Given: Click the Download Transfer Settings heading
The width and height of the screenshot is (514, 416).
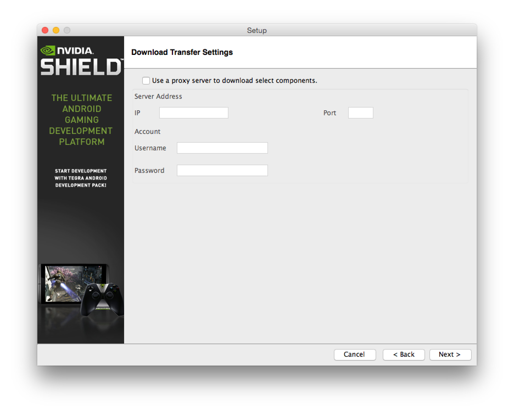Looking at the screenshot, I should 182,52.
